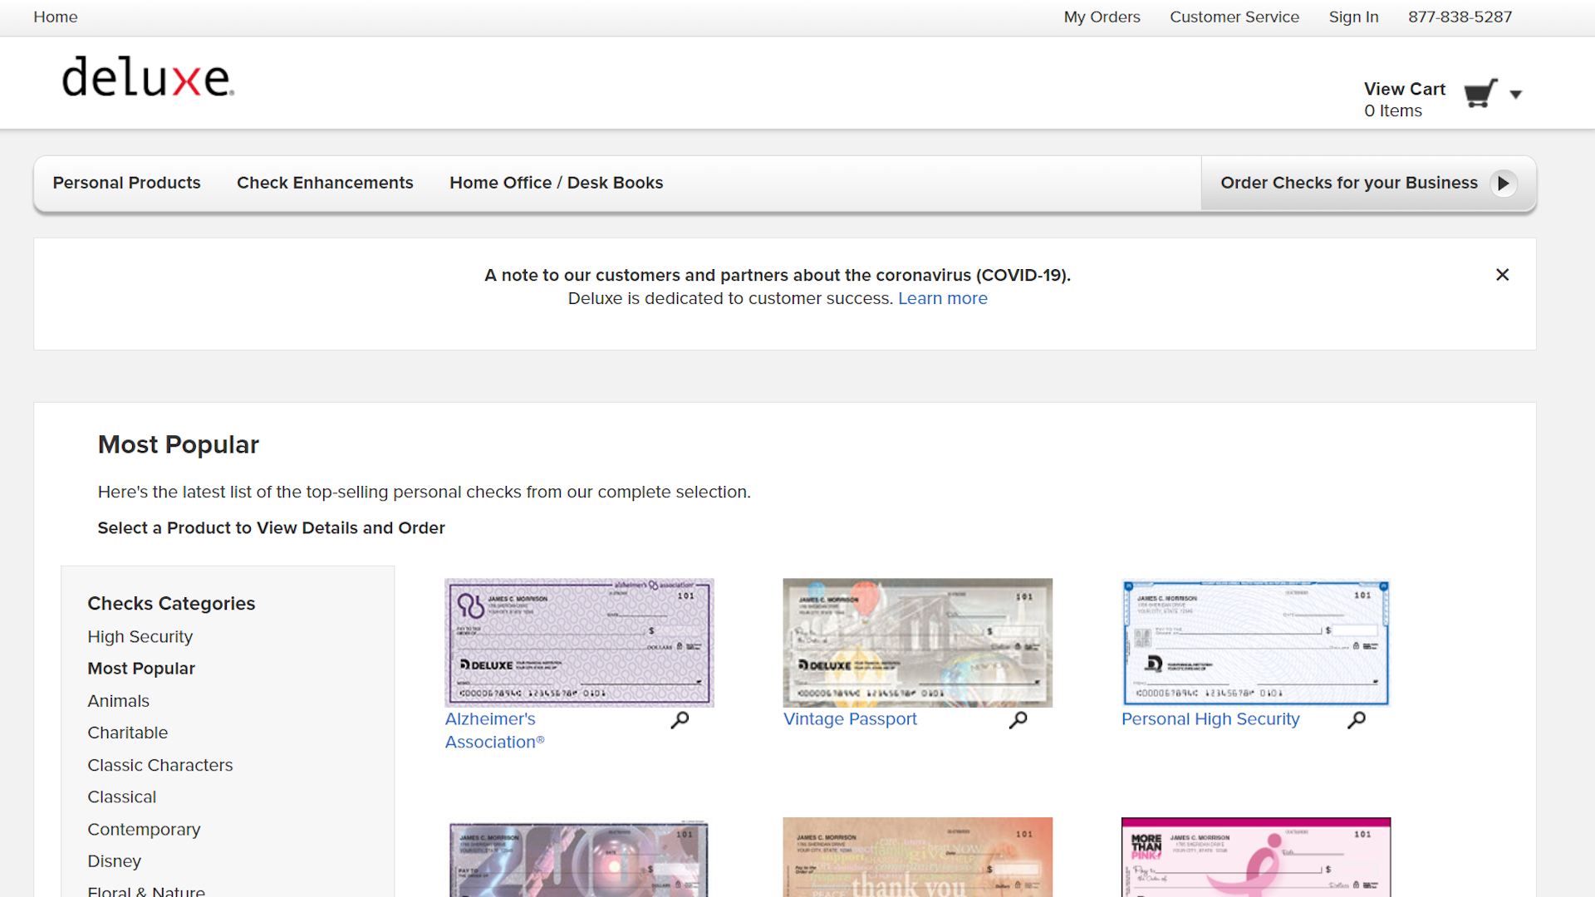Click Sign In
1595x897 pixels.
[x=1353, y=17]
